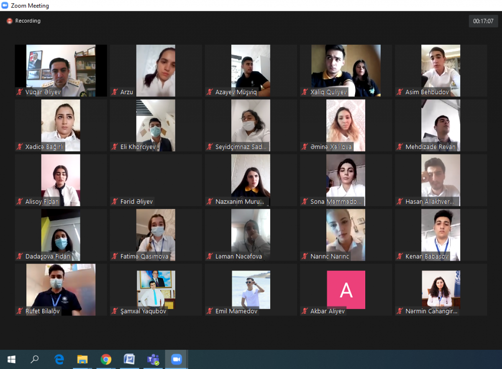Click the muted mic icon beside Arzu

pos(114,92)
